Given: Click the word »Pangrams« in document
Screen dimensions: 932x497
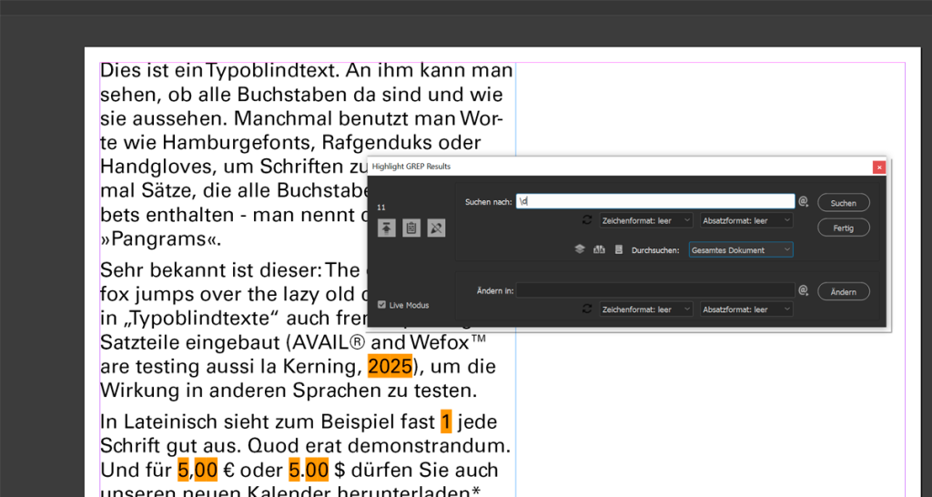Looking at the screenshot, I should 160,239.
